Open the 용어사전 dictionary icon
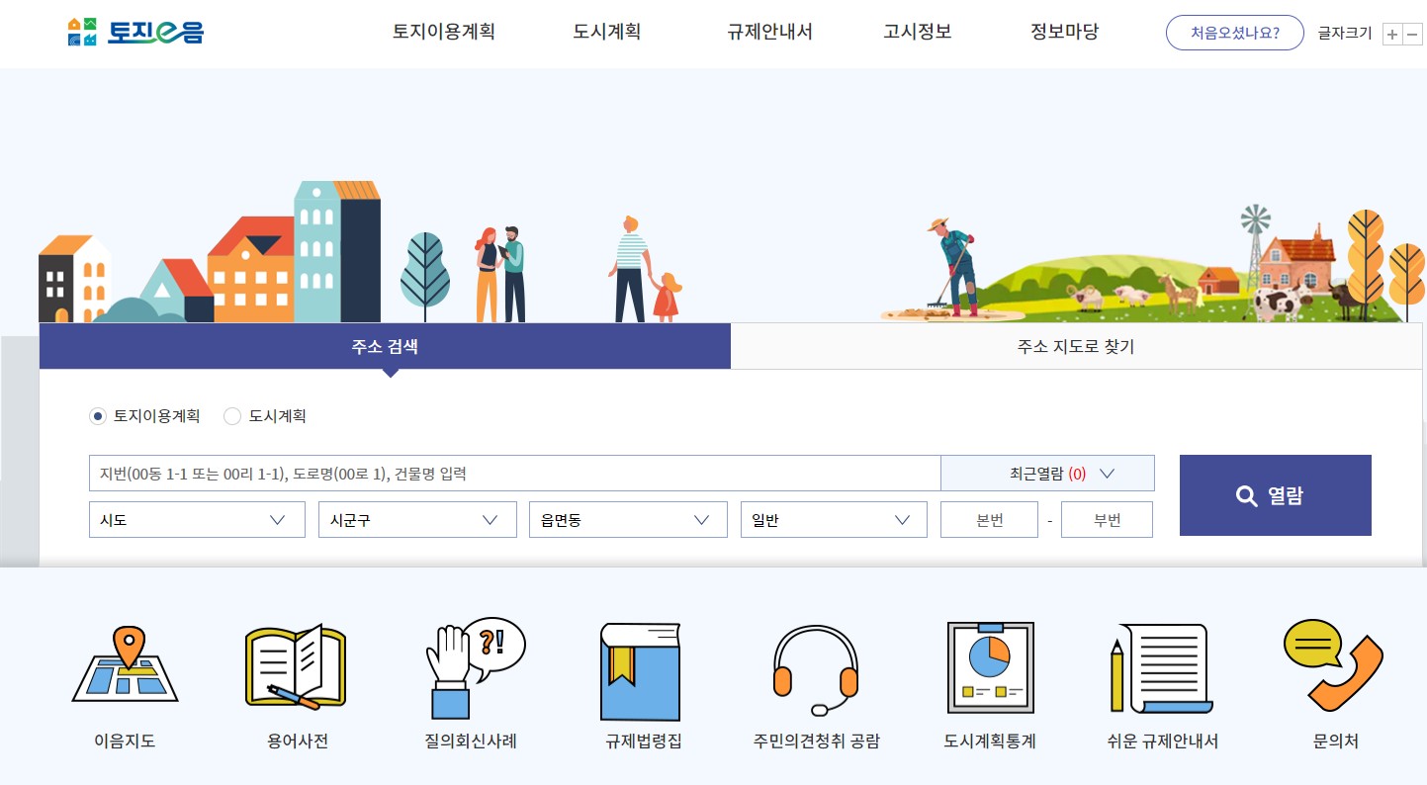The width and height of the screenshot is (1427, 785). click(297, 682)
